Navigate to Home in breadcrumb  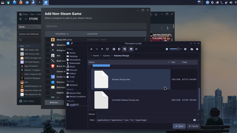point(96,56)
